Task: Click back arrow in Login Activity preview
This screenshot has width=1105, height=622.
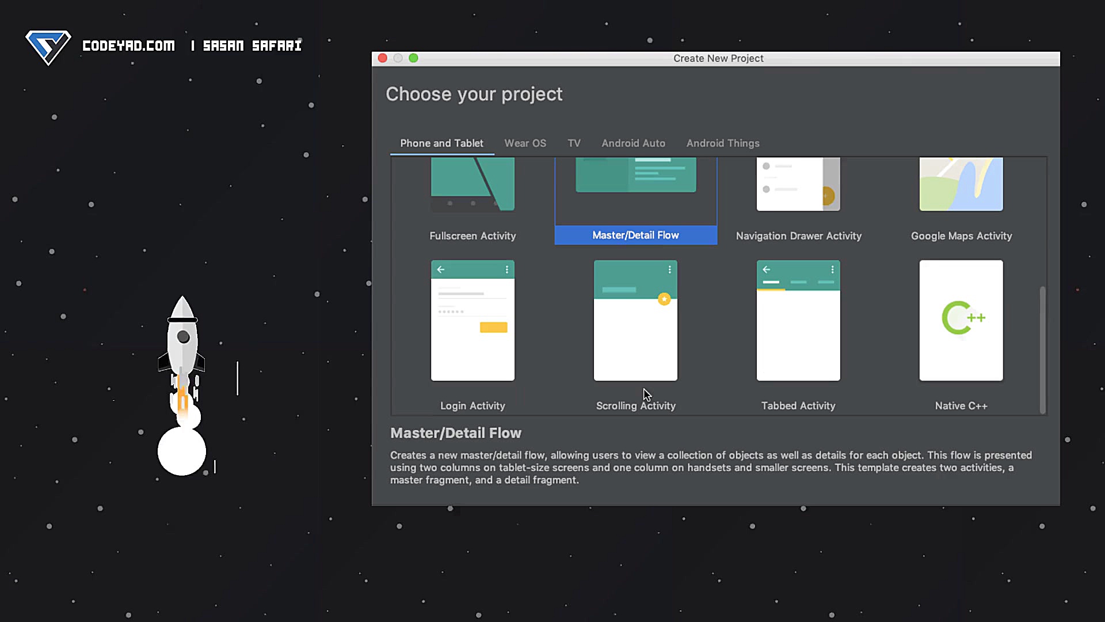Action: 441,270
